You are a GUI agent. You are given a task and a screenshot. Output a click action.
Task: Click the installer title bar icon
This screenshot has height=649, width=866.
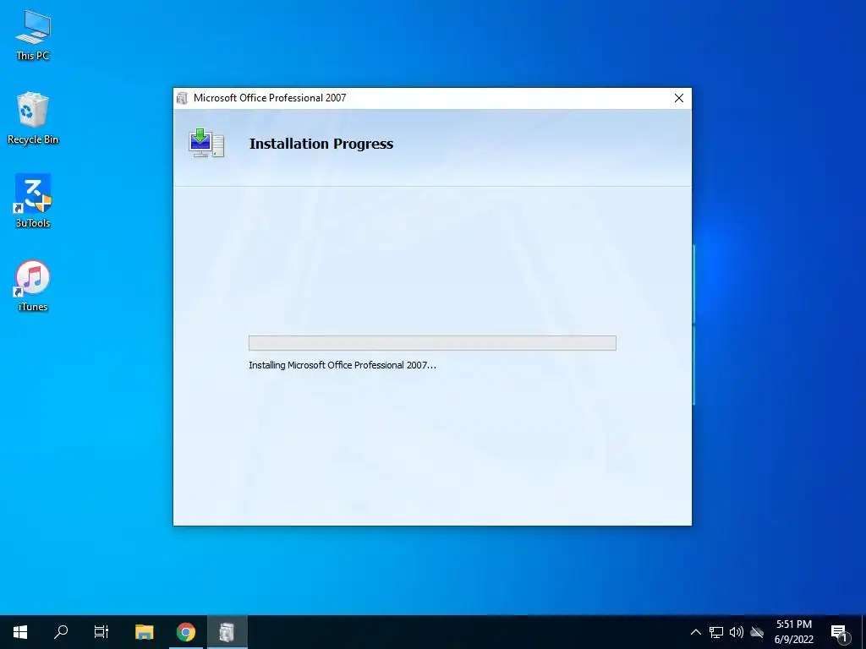pyautogui.click(x=183, y=98)
